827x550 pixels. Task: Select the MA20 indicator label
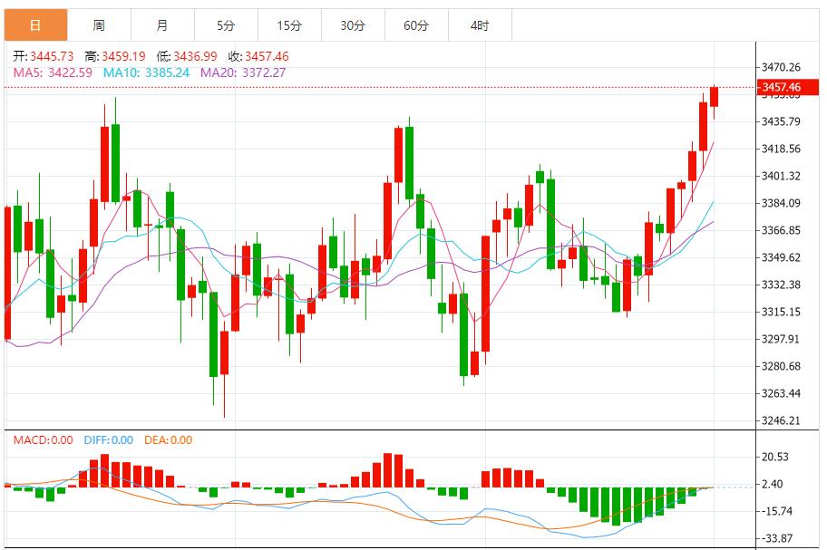pyautogui.click(x=242, y=72)
